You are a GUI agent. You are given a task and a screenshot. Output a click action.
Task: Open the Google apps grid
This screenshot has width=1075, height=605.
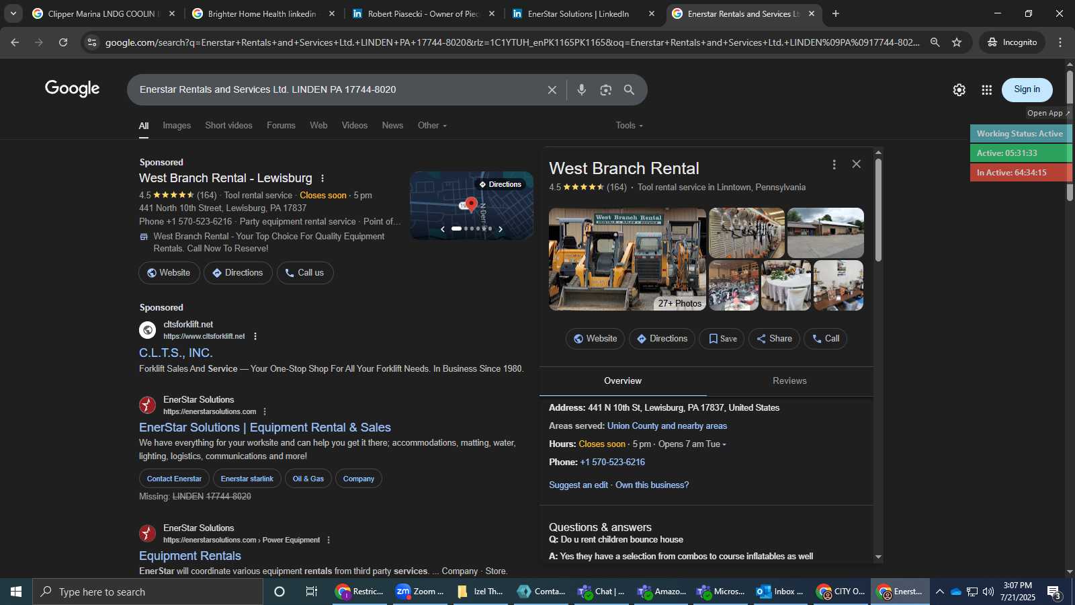pos(987,90)
